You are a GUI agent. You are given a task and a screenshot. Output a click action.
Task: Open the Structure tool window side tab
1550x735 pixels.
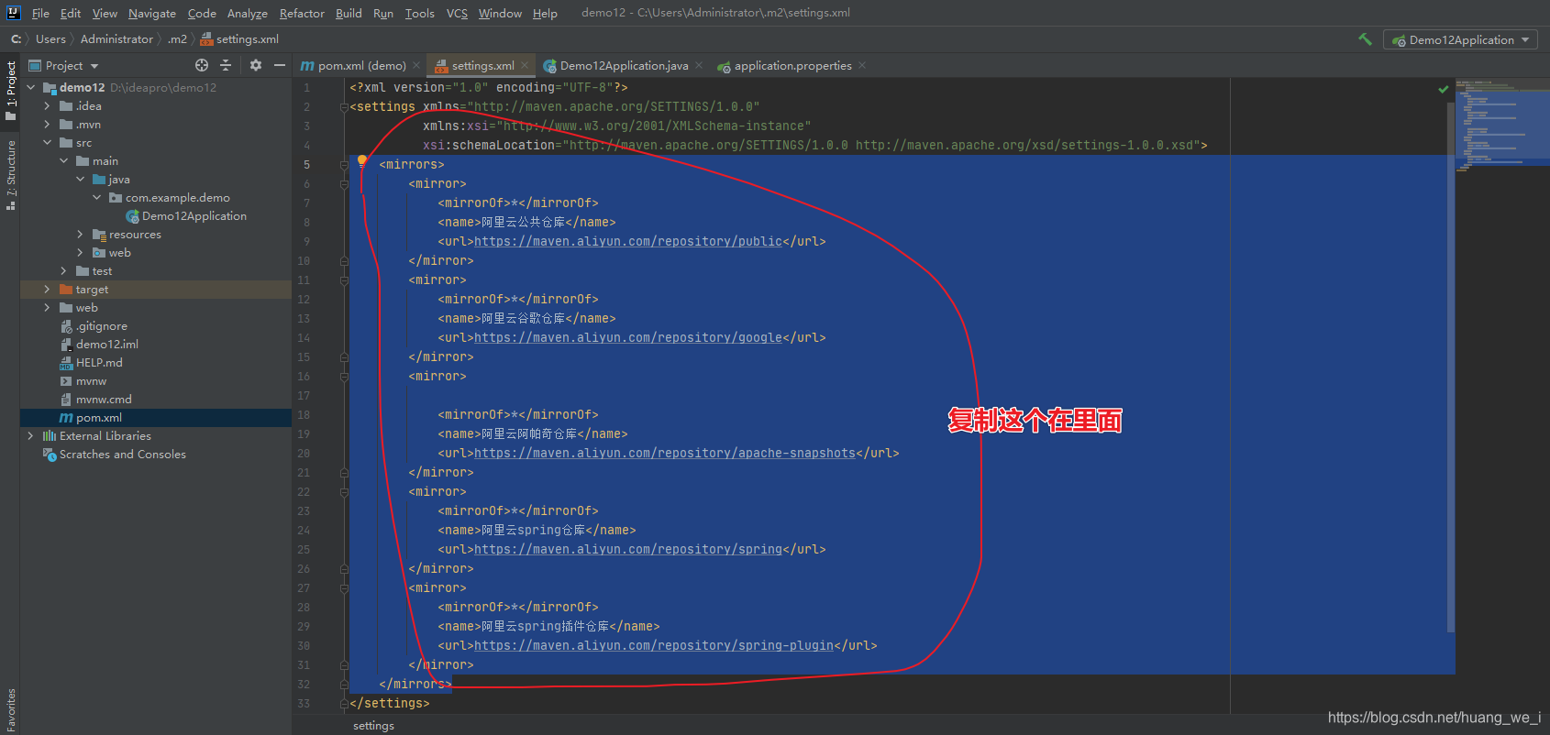point(10,174)
